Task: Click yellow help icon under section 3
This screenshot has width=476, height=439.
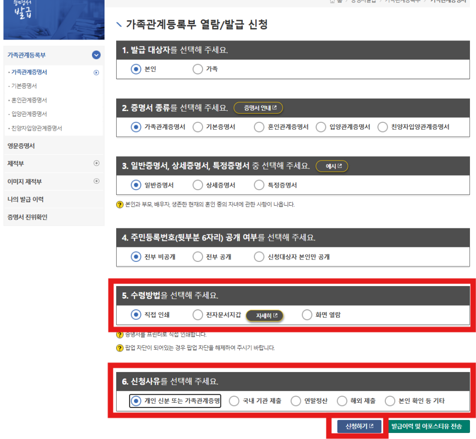Action: pos(119,204)
